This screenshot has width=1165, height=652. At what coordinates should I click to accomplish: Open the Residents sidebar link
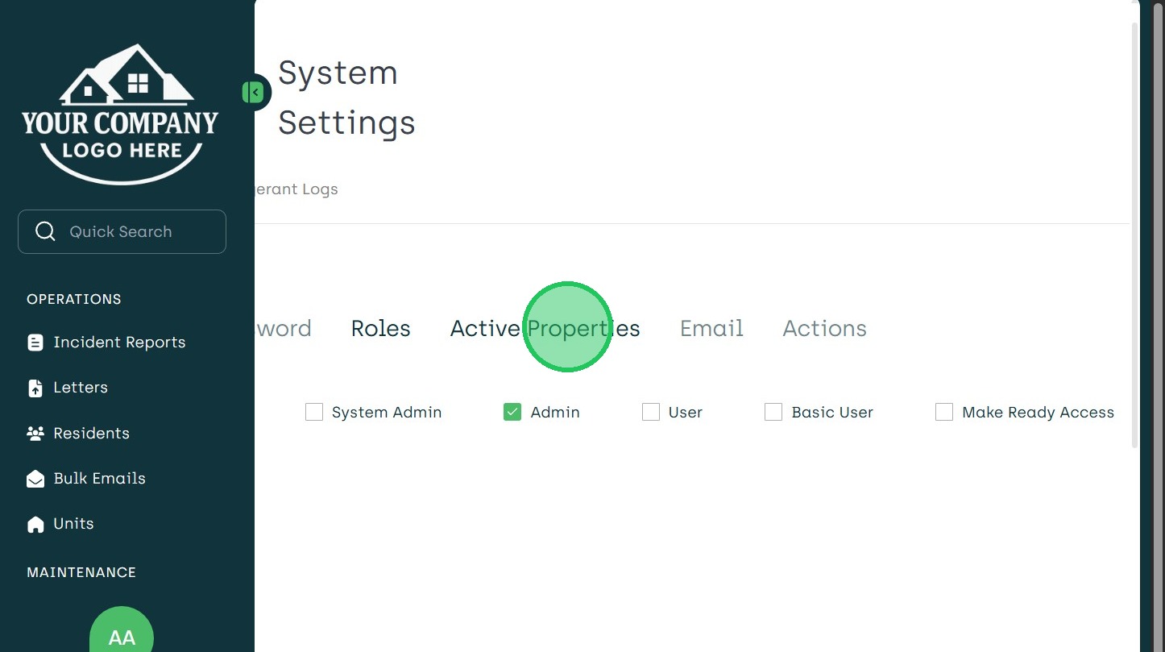[91, 434]
